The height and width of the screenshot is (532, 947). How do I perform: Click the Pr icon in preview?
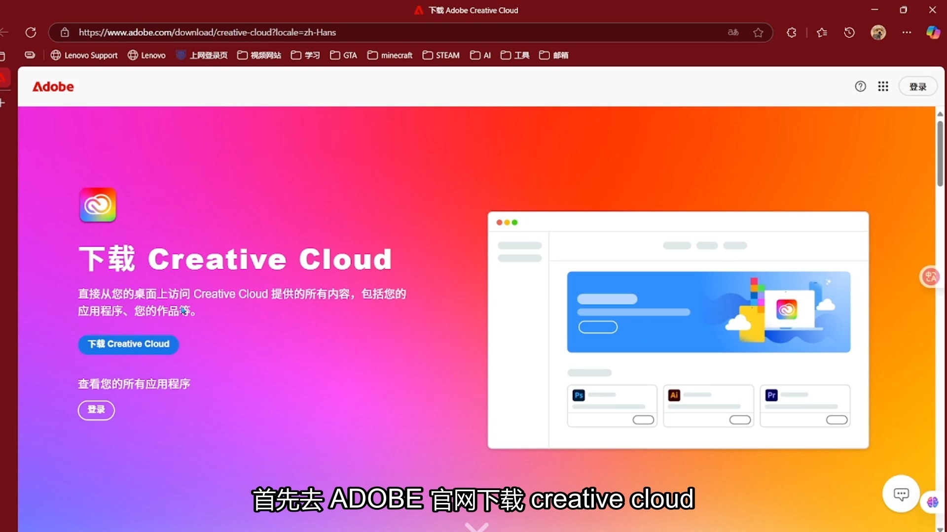(771, 395)
